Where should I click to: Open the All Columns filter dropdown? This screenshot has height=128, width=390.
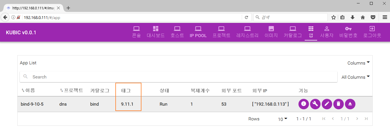(355, 77)
